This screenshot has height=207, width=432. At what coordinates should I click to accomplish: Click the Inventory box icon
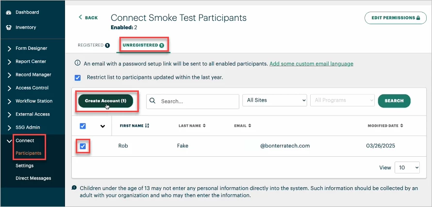click(9, 28)
